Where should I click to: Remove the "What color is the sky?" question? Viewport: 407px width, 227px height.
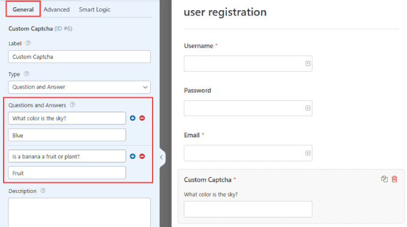pyautogui.click(x=142, y=118)
